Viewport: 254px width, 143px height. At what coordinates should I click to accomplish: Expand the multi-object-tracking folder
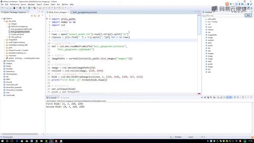point(4,43)
